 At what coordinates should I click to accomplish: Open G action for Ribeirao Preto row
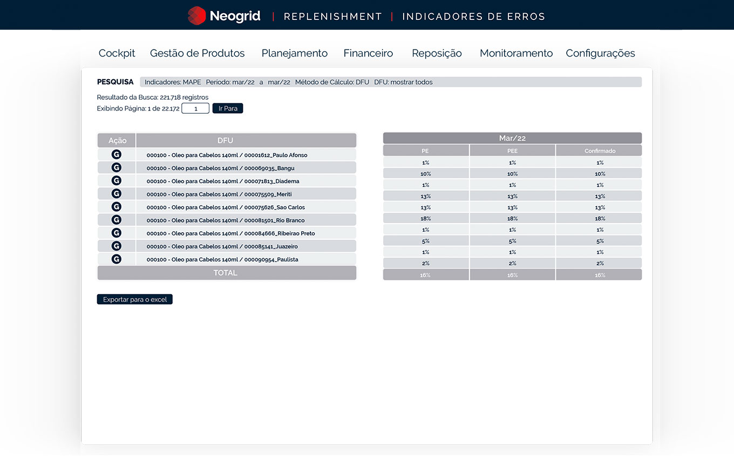116,233
